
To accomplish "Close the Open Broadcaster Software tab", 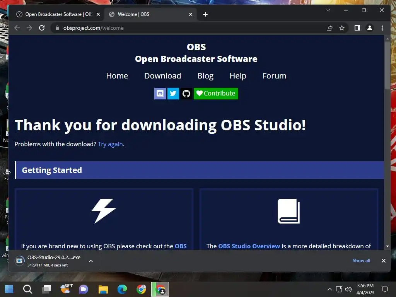I will (x=98, y=14).
